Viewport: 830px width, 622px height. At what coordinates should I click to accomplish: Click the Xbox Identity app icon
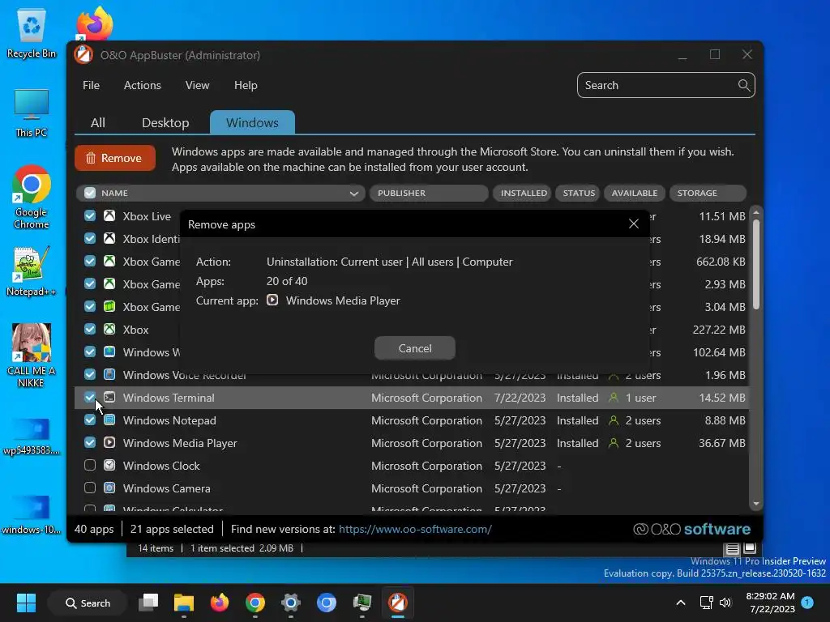[109, 239]
